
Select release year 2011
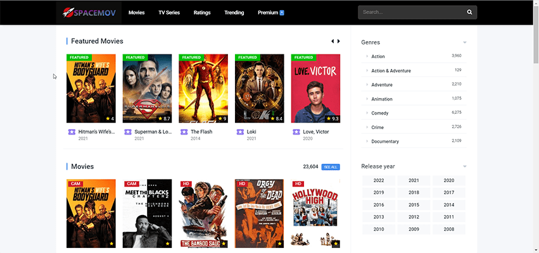(x=448, y=217)
